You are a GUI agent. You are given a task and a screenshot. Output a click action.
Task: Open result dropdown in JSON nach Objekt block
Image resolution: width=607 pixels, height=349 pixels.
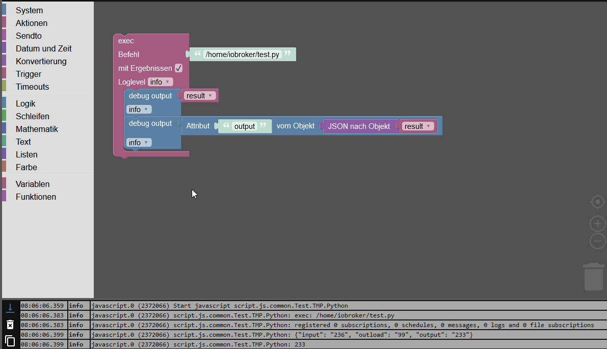(418, 126)
